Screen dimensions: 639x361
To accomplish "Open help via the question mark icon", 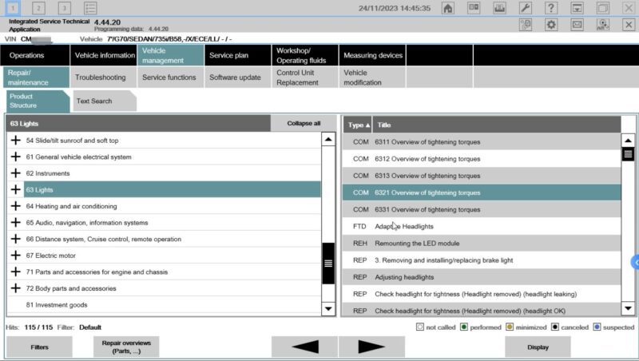I will point(551,8).
